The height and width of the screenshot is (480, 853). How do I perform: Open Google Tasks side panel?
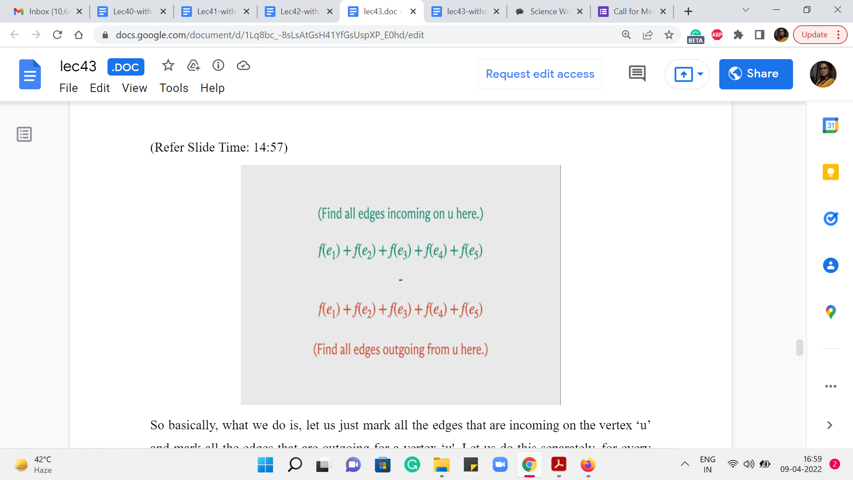point(830,219)
